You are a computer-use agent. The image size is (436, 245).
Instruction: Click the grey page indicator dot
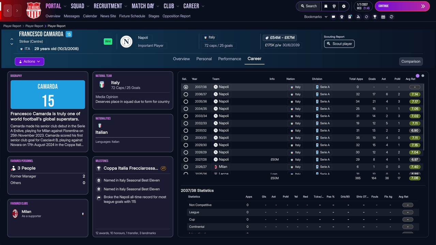pos(423,76)
